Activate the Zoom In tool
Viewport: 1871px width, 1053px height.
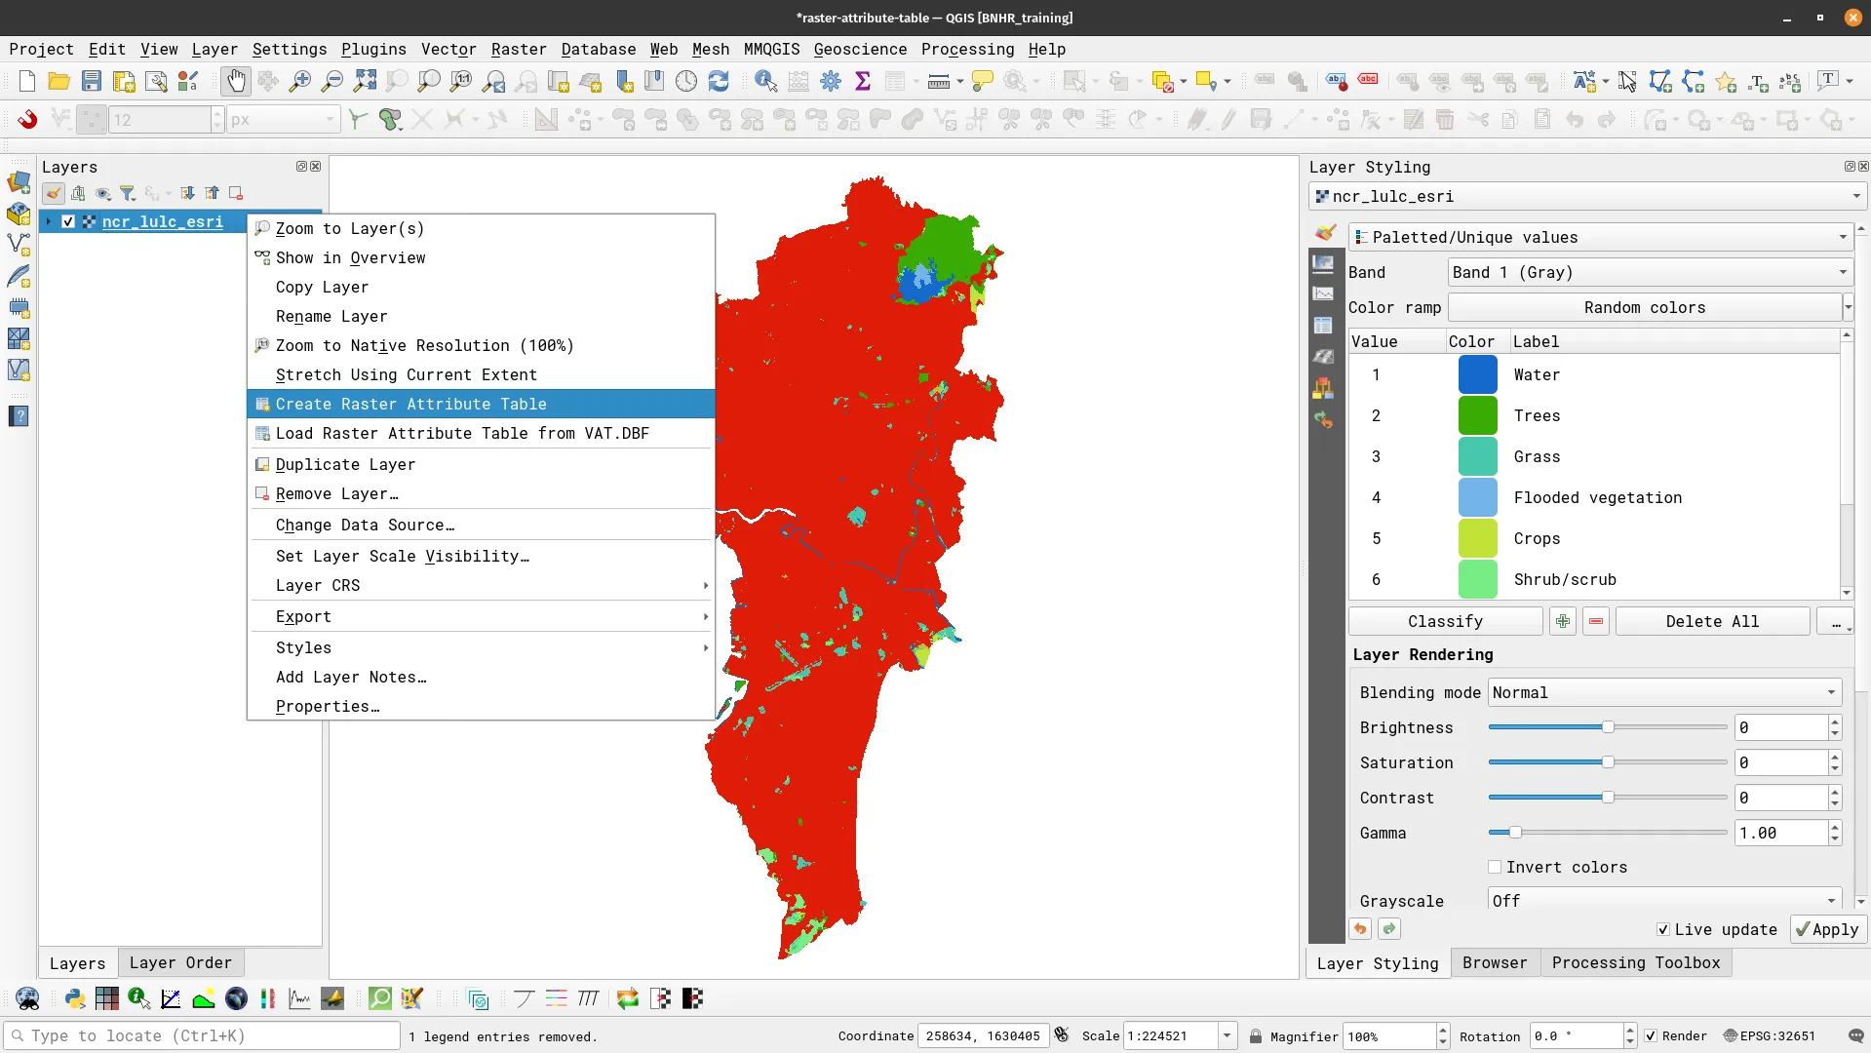point(299,81)
